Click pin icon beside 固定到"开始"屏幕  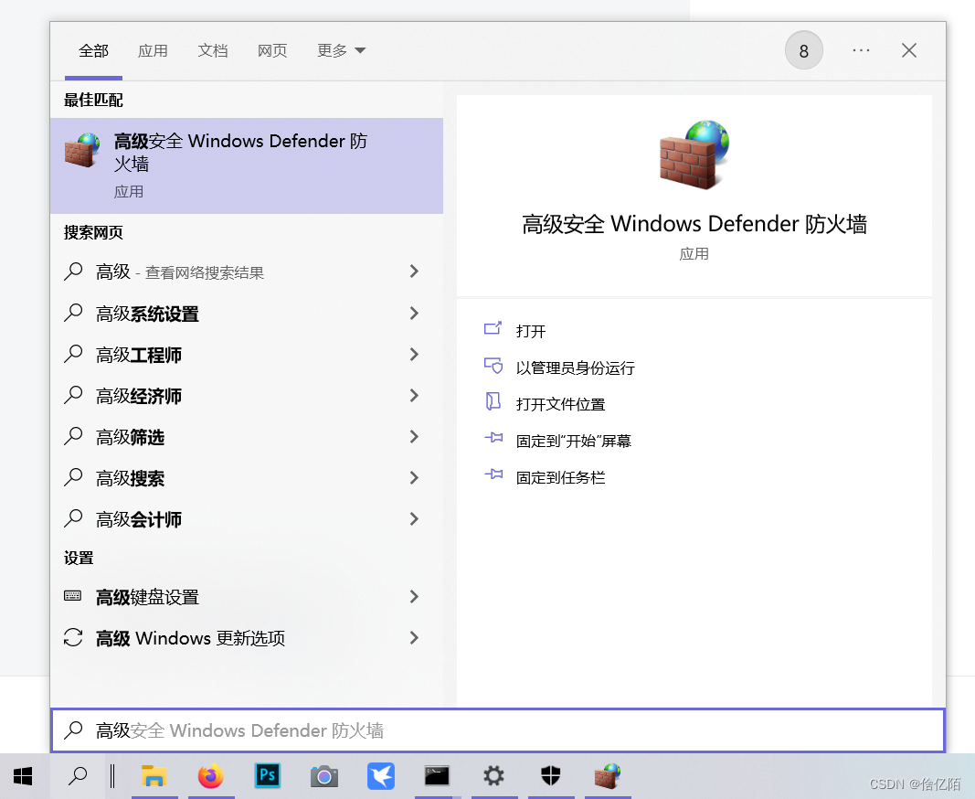click(493, 438)
